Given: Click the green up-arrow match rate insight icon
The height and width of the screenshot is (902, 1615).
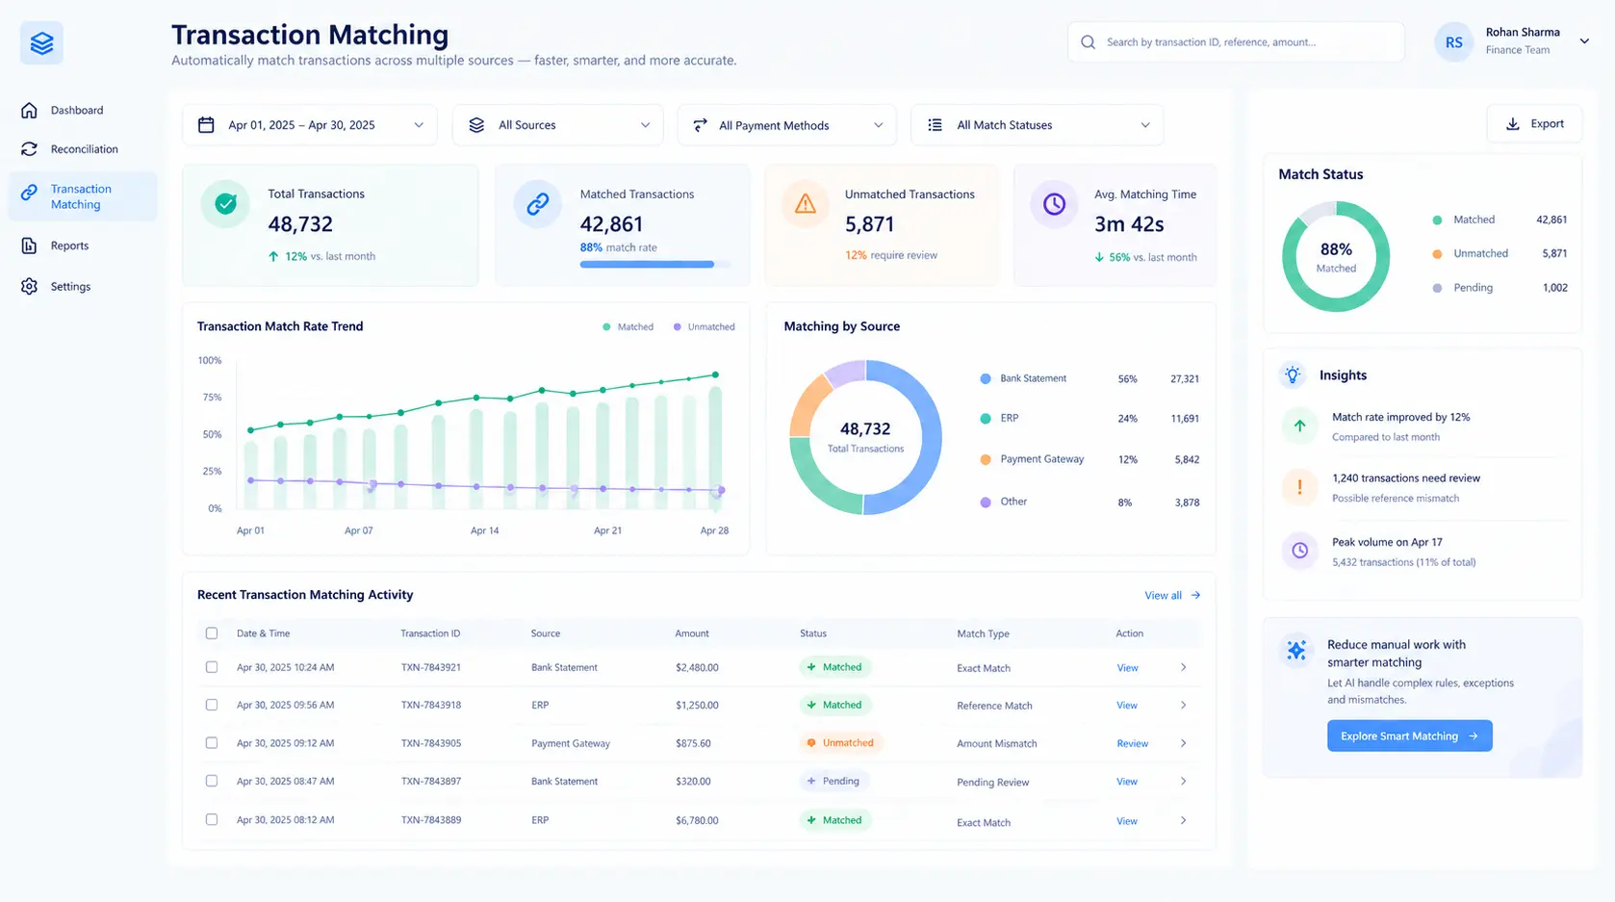Looking at the screenshot, I should point(1299,425).
